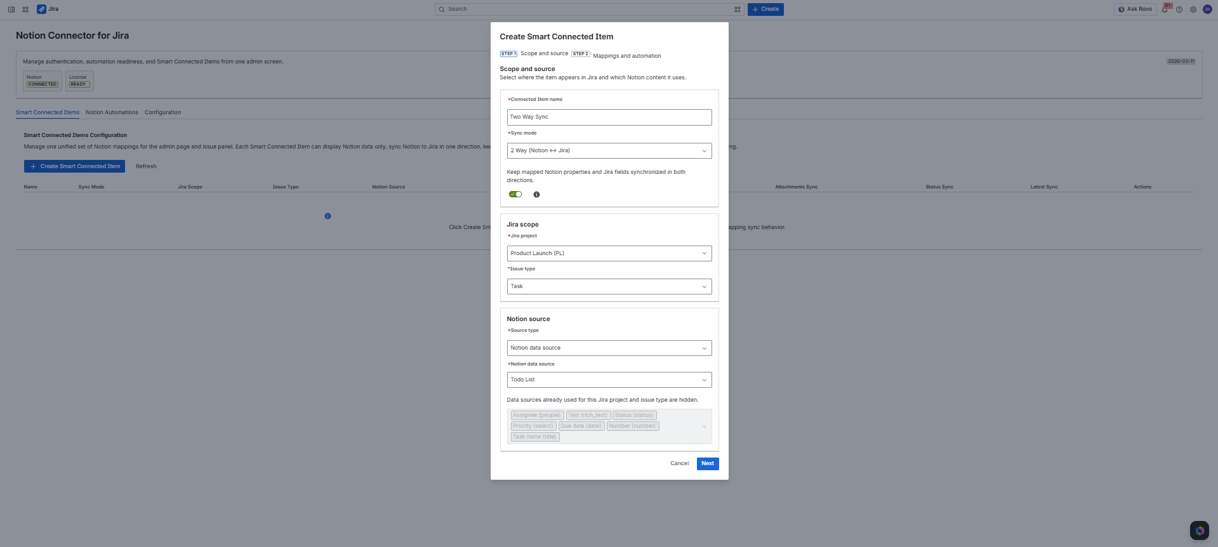Select Step 2 Mappings and automation
1218x547 pixels.
point(616,55)
